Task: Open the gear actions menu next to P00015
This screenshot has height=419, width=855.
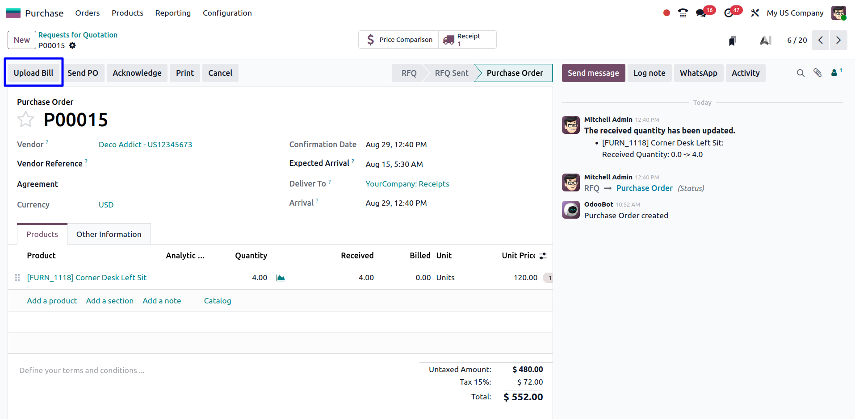Action: (72, 46)
